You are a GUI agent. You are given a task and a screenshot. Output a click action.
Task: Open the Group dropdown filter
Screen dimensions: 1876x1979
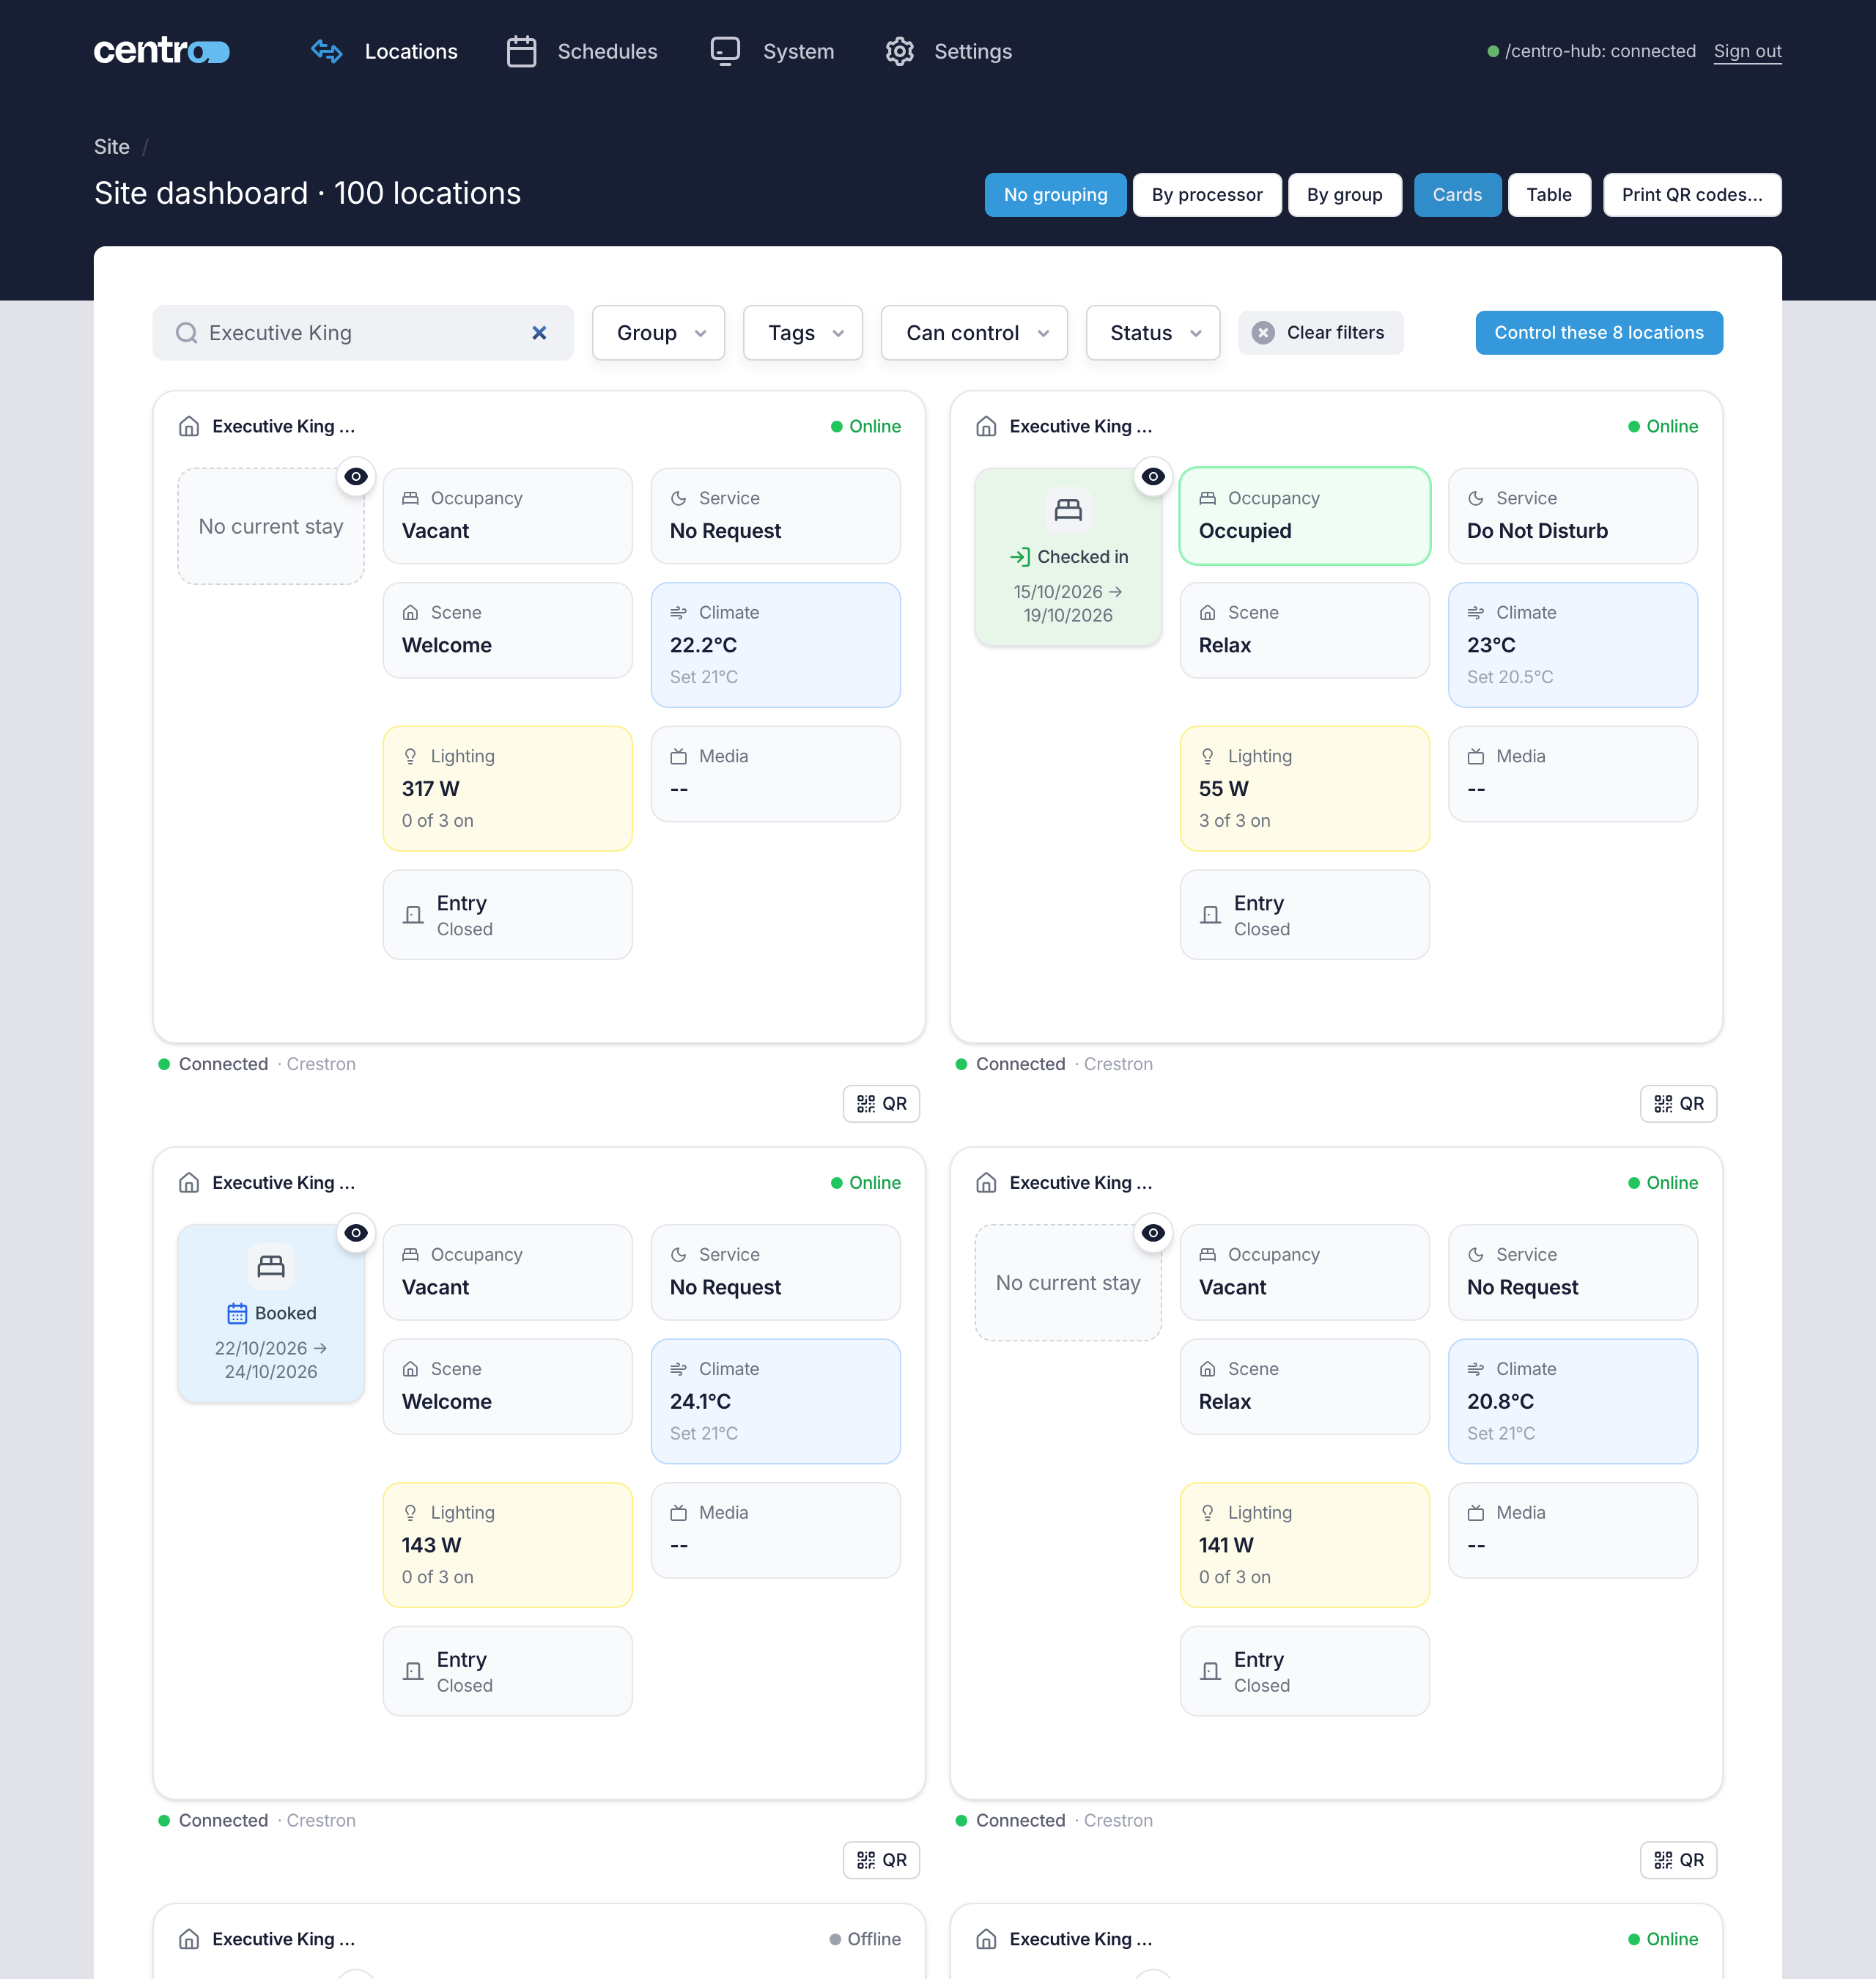[658, 333]
